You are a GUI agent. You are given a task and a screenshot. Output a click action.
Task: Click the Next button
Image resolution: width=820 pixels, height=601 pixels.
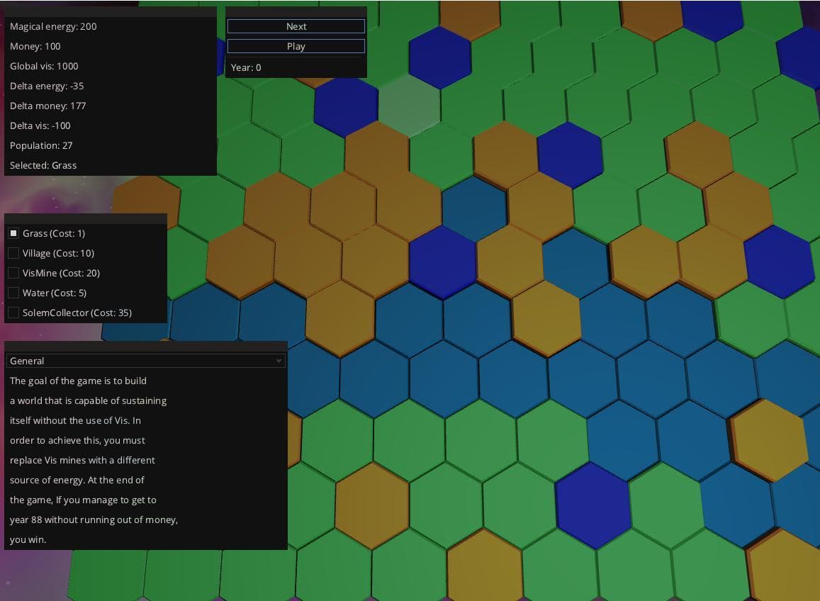pyautogui.click(x=296, y=26)
